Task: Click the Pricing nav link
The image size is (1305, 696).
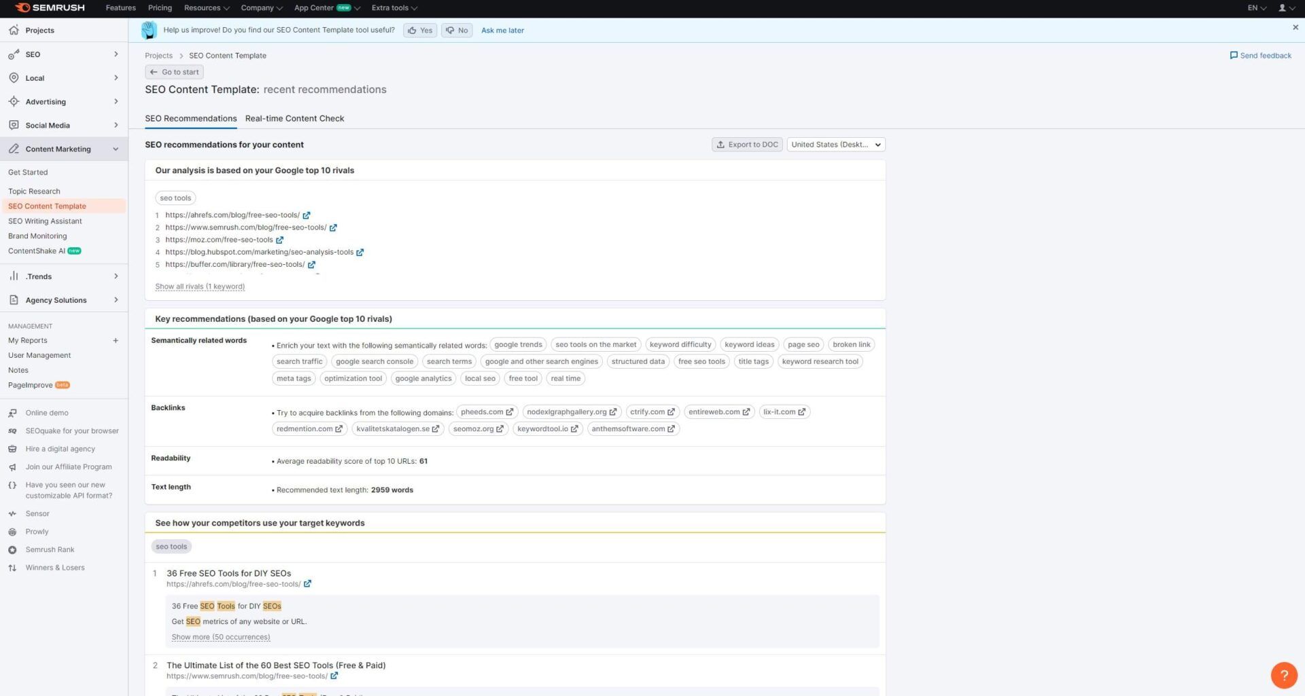Action: (x=160, y=8)
